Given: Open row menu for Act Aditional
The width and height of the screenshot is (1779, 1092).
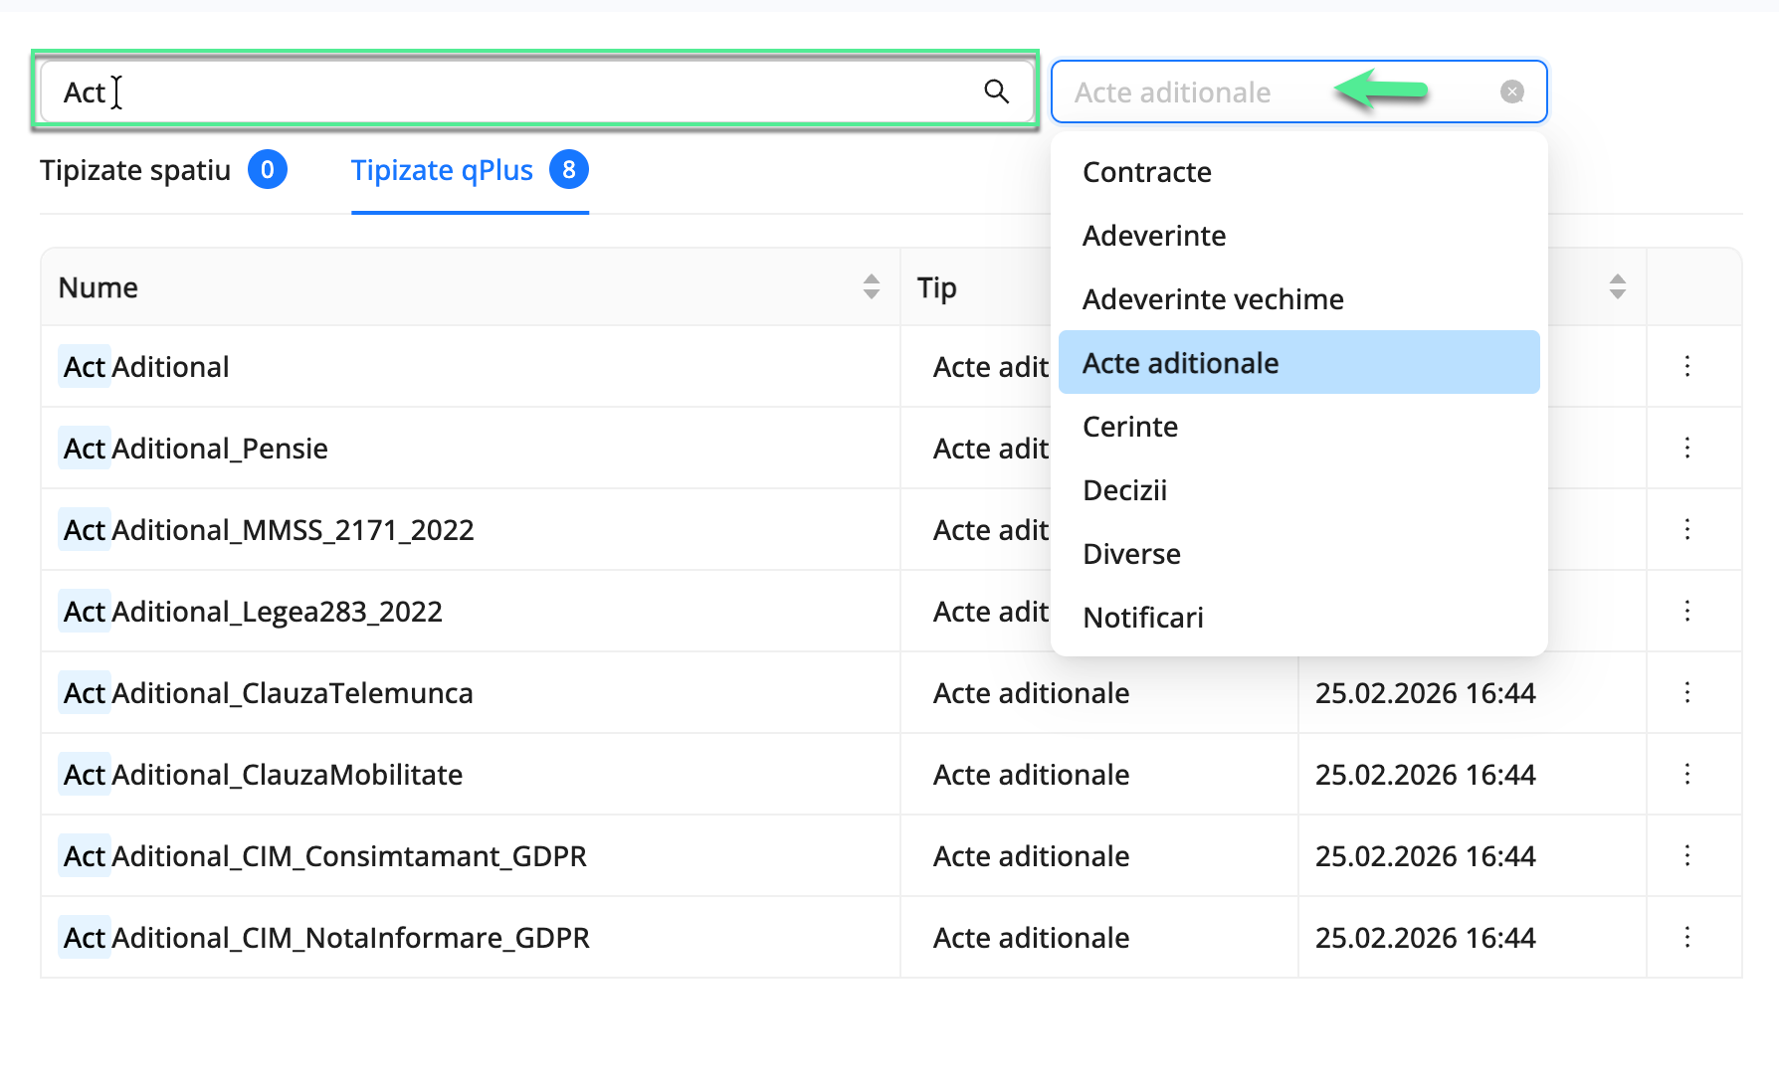Looking at the screenshot, I should [1687, 366].
